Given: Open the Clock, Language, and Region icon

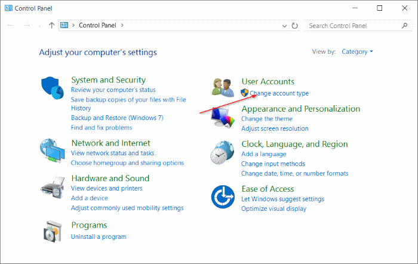Looking at the screenshot, I should 222,153.
